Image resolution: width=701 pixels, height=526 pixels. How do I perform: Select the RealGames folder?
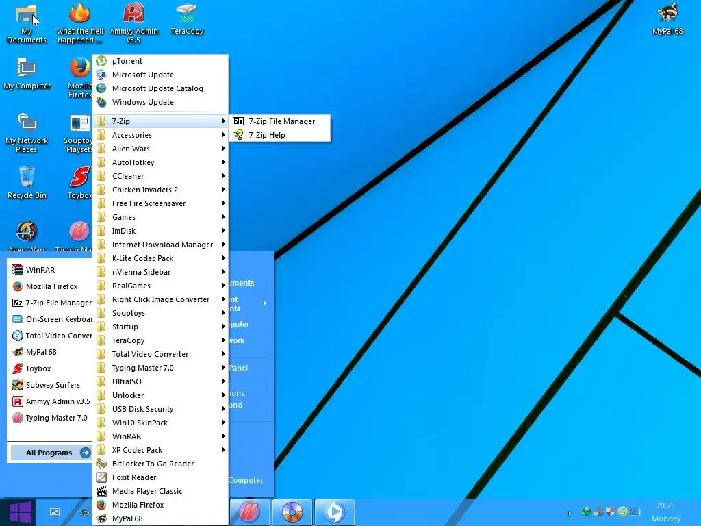160,286
